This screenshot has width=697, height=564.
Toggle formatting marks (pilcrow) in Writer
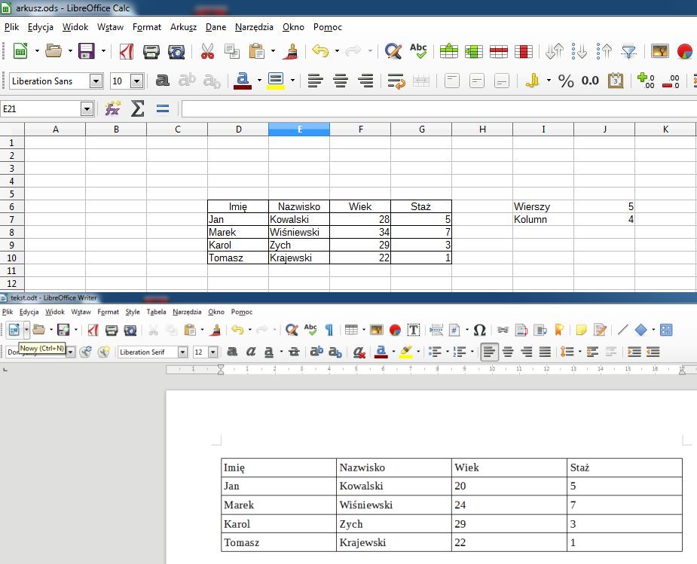pyautogui.click(x=329, y=330)
